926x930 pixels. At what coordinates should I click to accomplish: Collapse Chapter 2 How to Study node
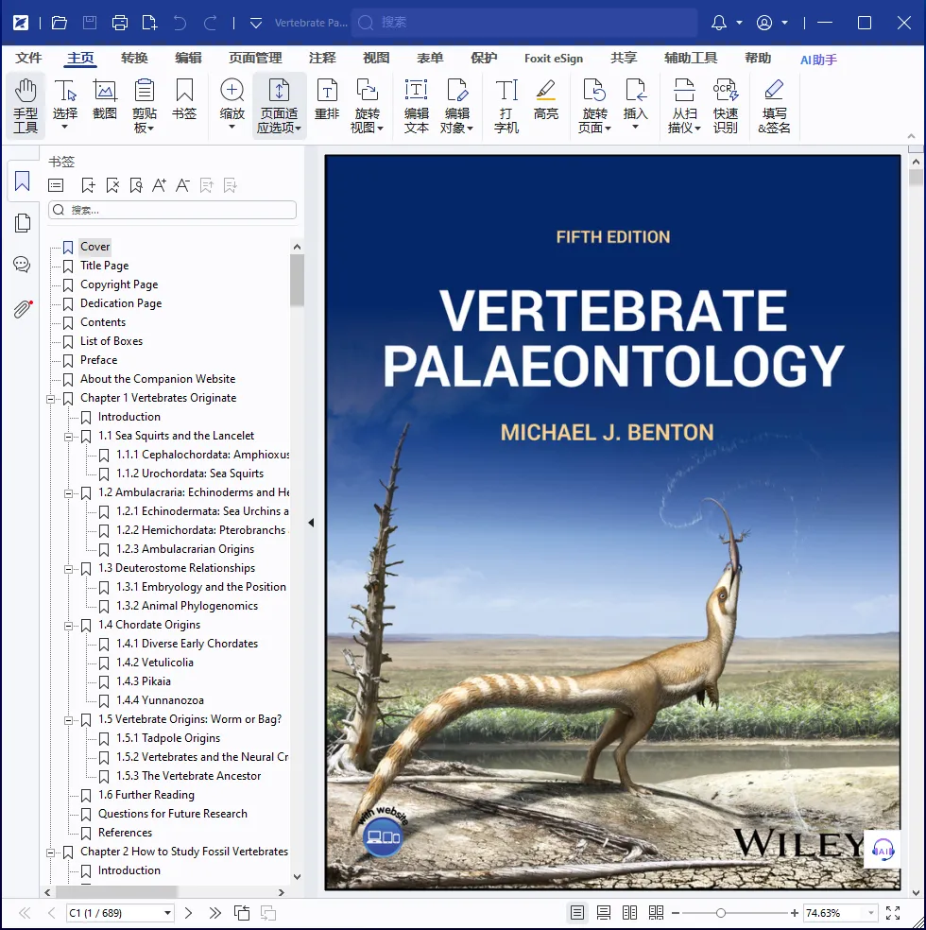50,852
